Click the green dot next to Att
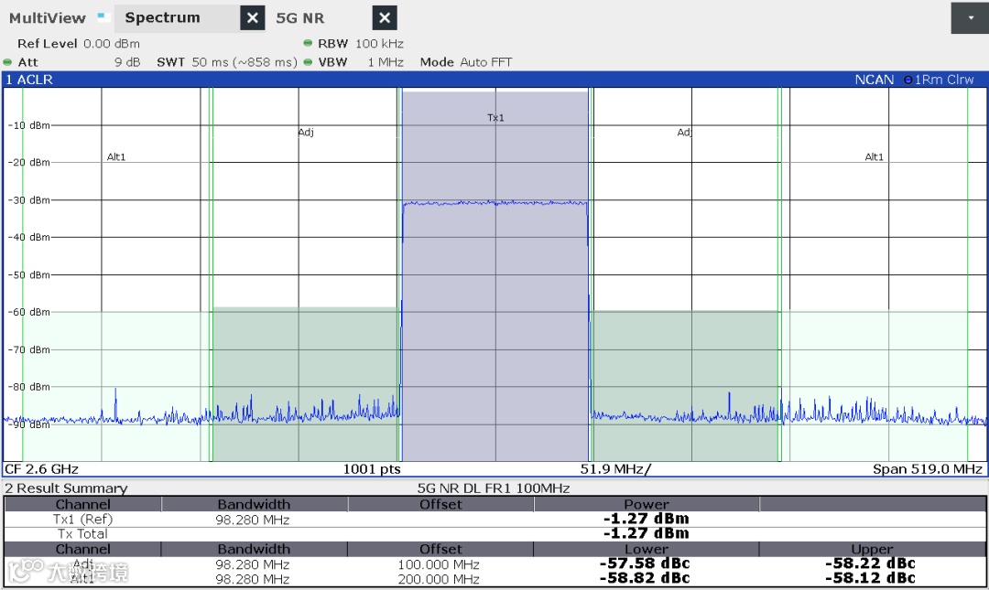This screenshot has height=590, width=989. [7, 62]
